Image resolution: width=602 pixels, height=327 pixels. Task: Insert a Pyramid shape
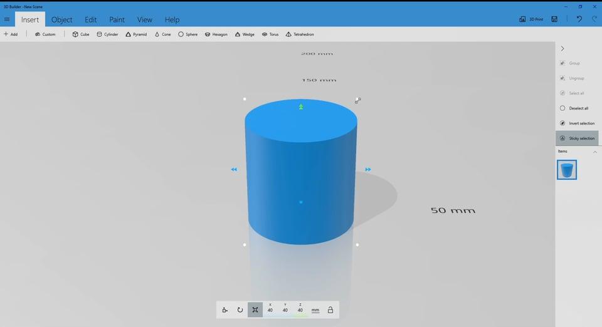pos(136,34)
